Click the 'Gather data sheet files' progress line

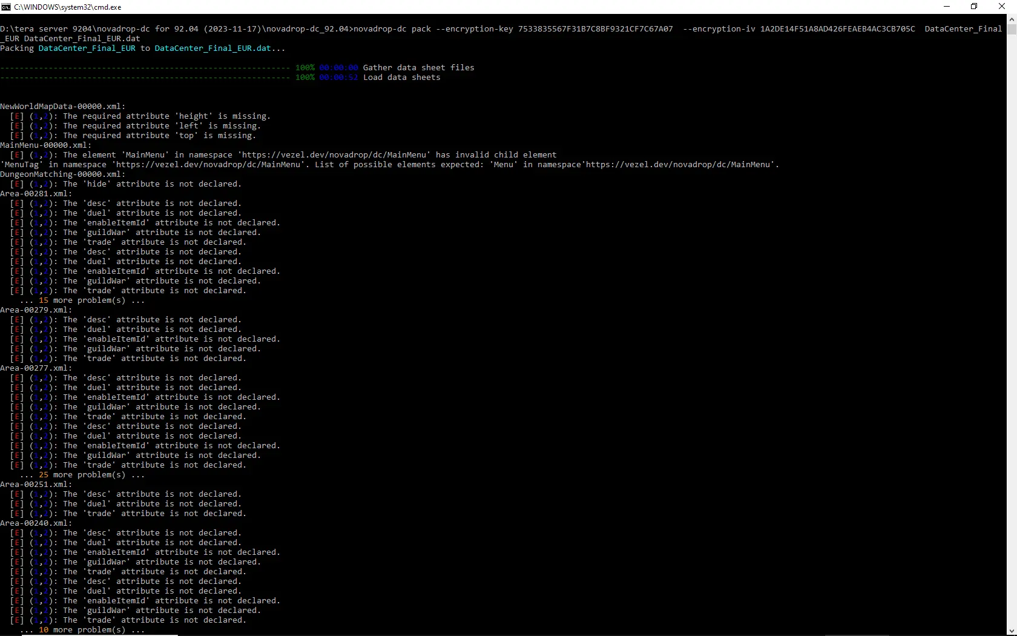pyautogui.click(x=237, y=68)
